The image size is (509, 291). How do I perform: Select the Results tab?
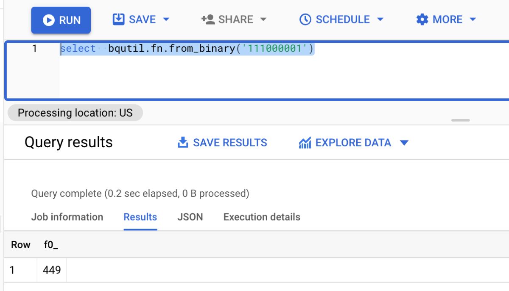140,217
